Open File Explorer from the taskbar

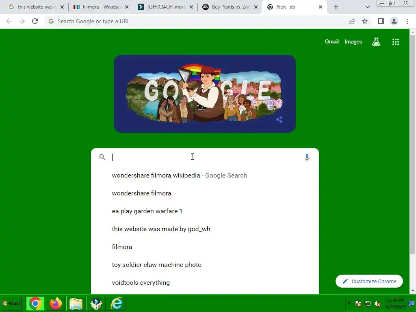pyautogui.click(x=76, y=303)
